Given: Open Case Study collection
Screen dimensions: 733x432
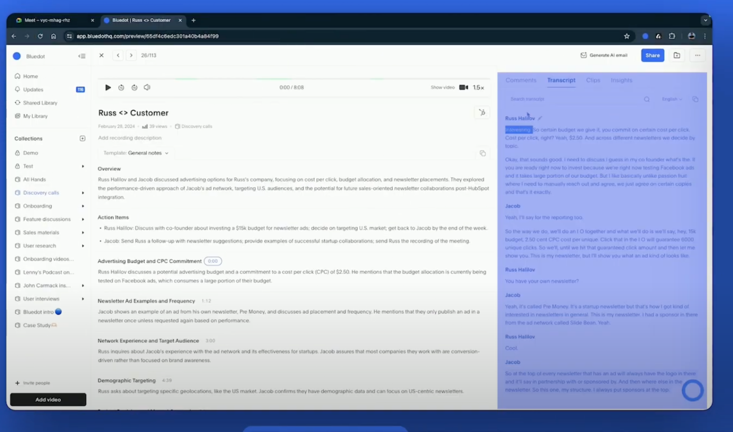Looking at the screenshot, I should tap(37, 325).
